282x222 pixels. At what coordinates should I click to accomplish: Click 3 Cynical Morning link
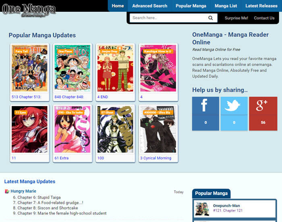[156, 158]
